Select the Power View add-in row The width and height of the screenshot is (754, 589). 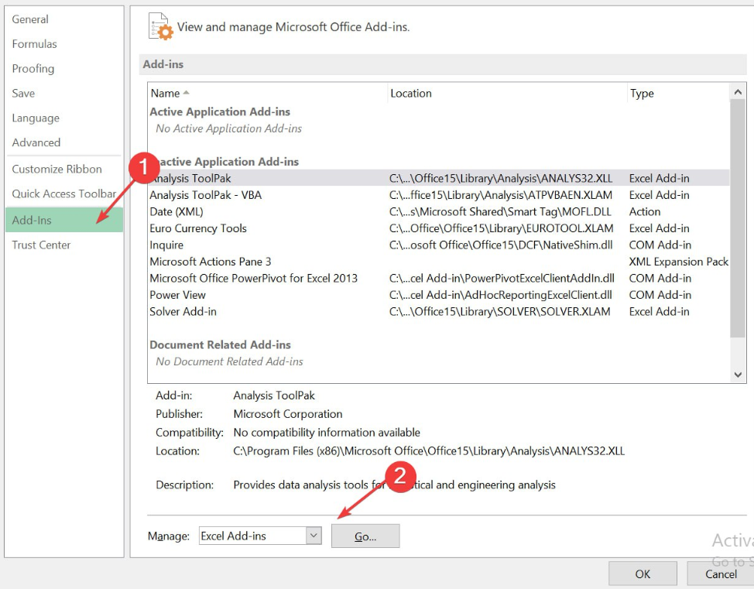click(x=439, y=295)
